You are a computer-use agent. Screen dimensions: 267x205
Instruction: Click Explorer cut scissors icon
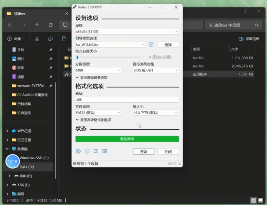(x=37, y=39)
